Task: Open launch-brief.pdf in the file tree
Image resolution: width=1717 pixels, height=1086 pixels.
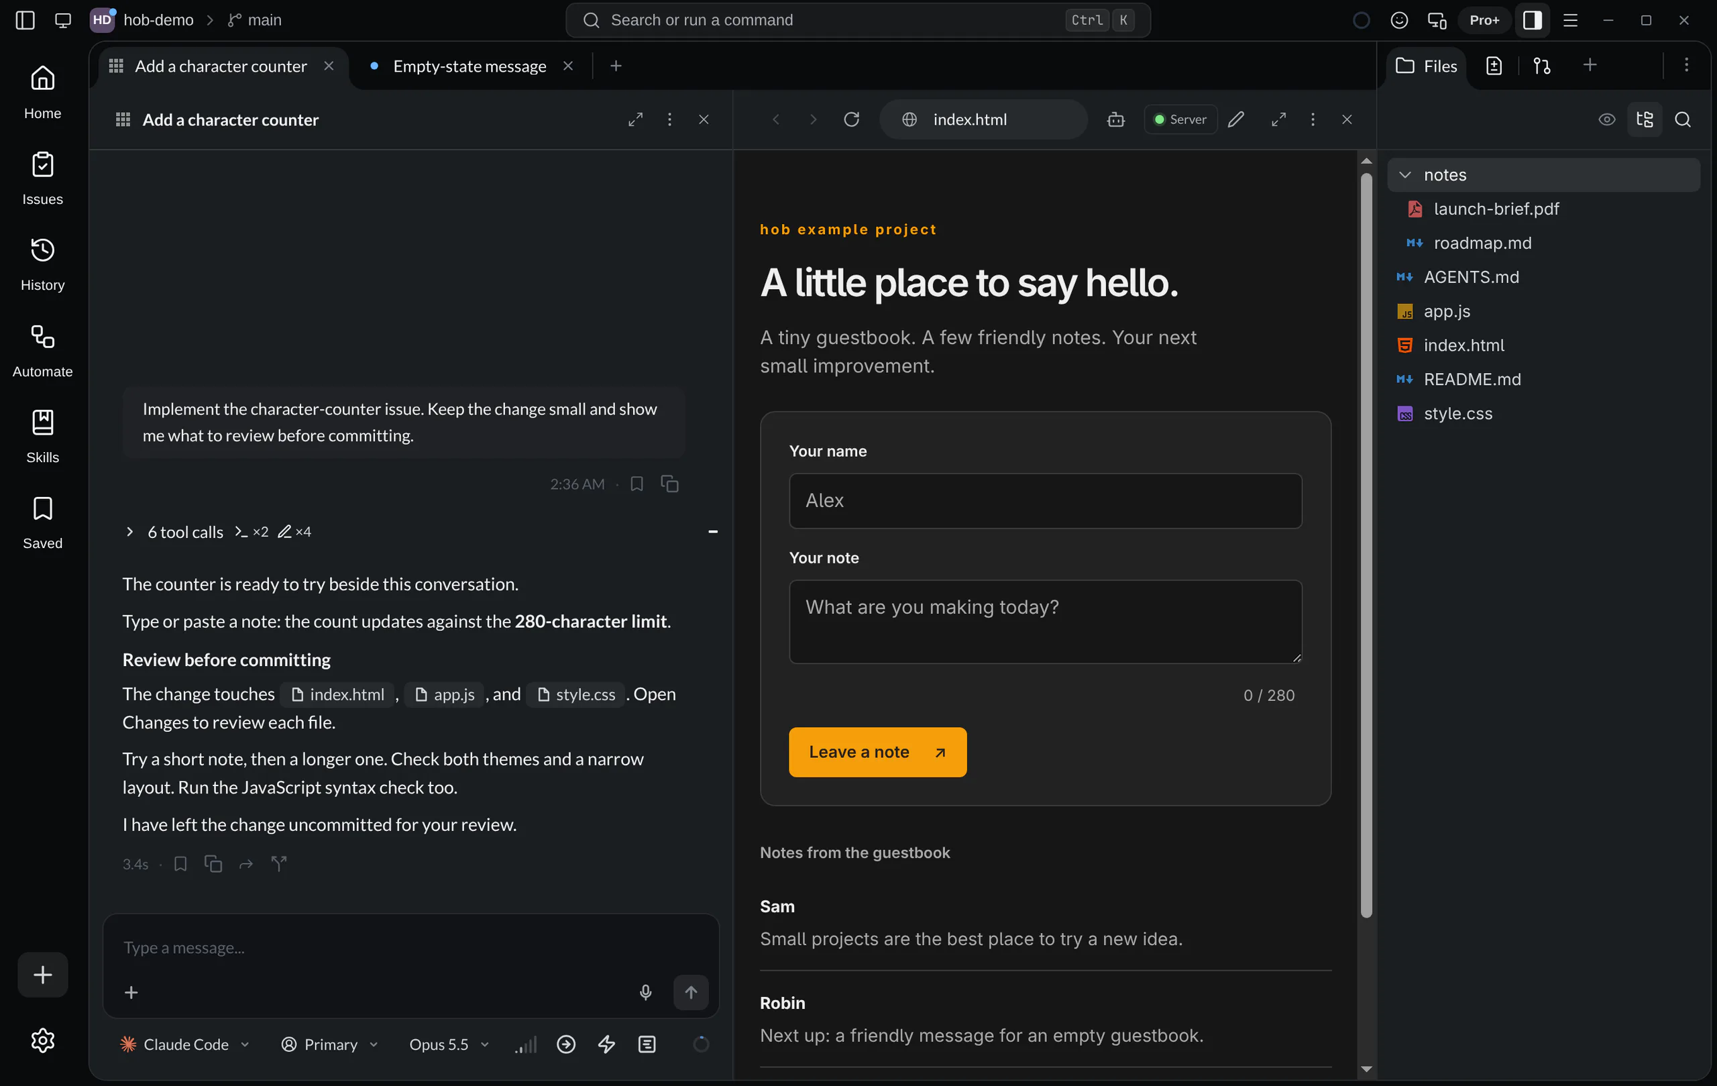Action: click(x=1495, y=208)
